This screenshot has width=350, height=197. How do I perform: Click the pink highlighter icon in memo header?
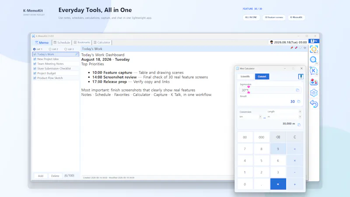(x=296, y=48)
